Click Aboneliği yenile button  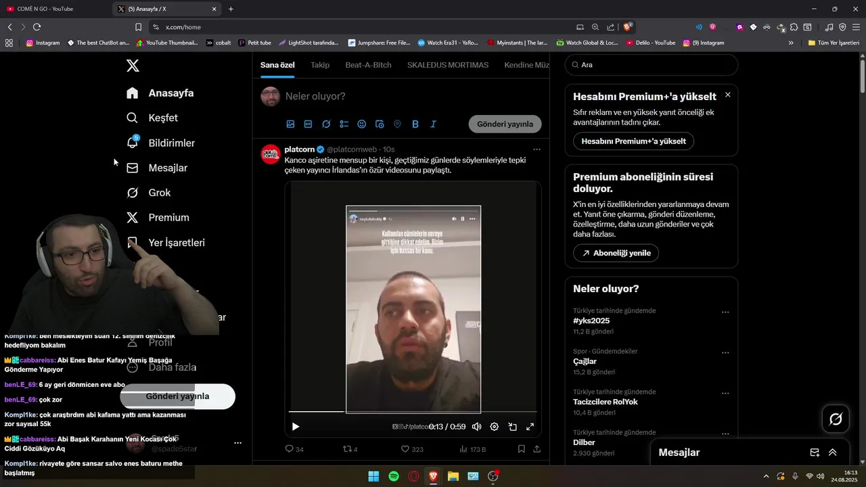point(616,253)
